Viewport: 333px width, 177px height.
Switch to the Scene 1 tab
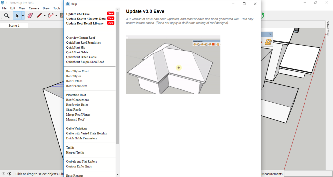pyautogui.click(x=14, y=26)
